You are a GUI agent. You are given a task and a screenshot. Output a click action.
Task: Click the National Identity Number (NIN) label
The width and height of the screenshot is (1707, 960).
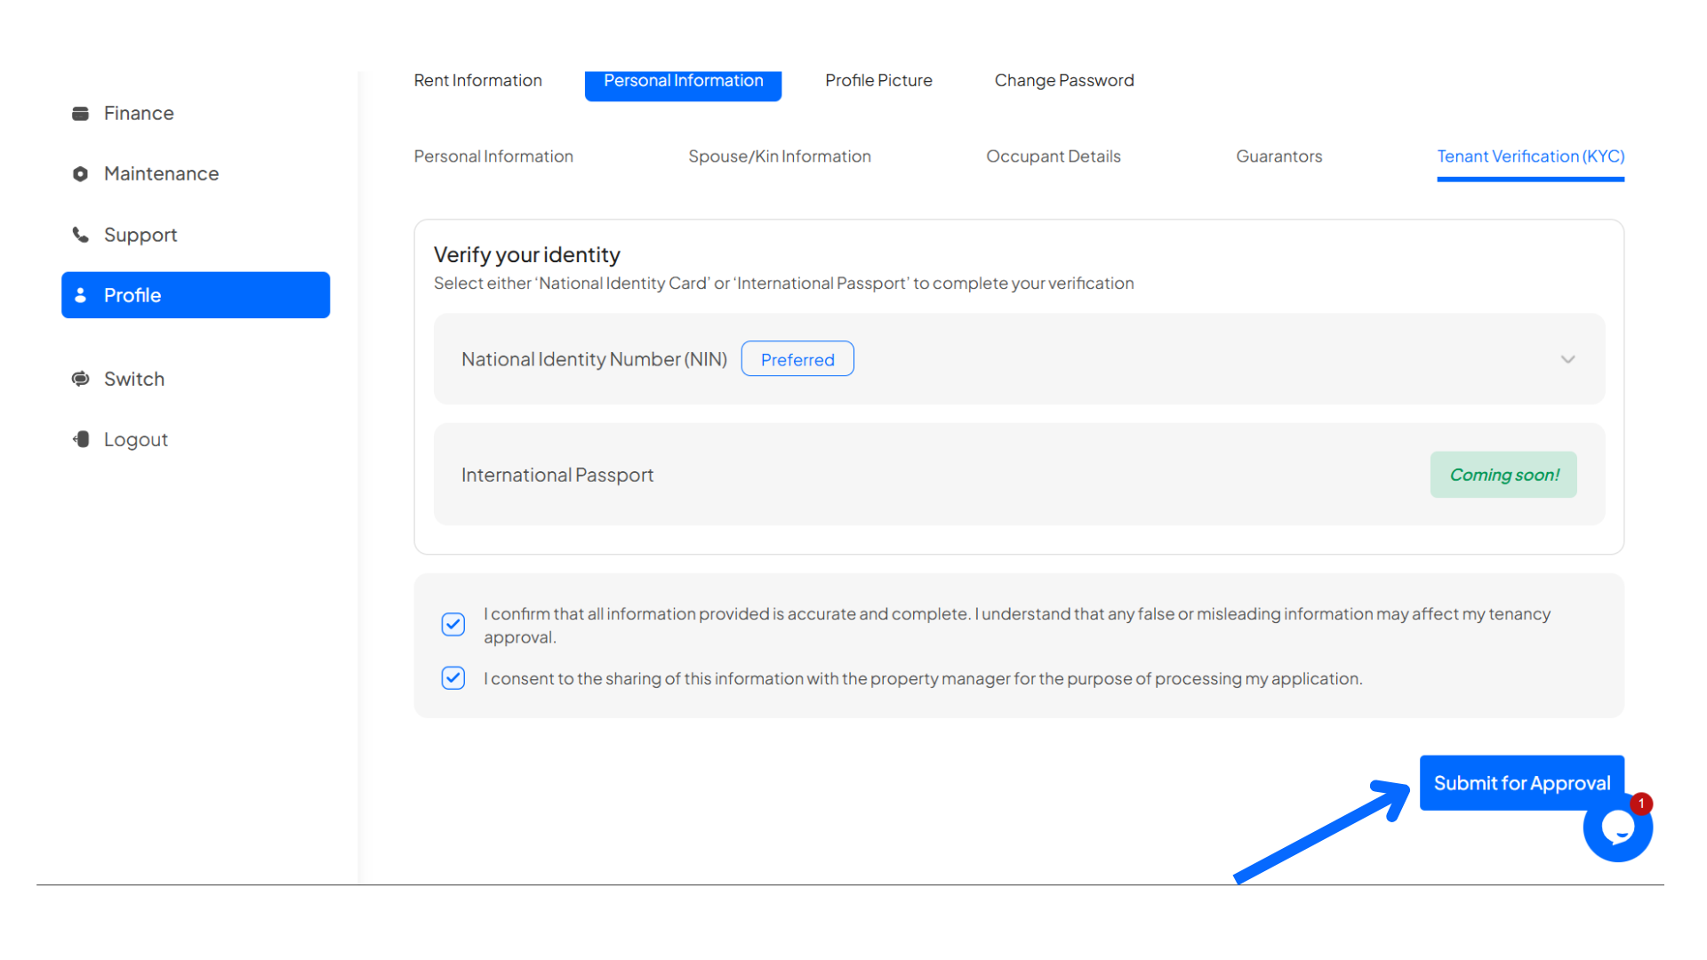594,359
